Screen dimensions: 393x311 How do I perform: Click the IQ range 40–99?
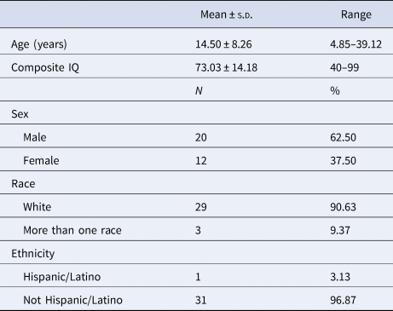344,67
